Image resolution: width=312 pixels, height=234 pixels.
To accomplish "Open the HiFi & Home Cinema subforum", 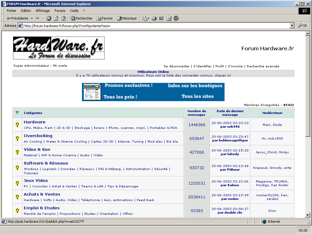I will coord(58,155).
